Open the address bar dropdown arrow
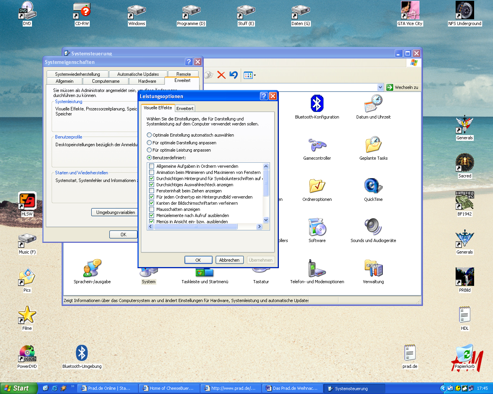This screenshot has width=493, height=394. [380, 87]
